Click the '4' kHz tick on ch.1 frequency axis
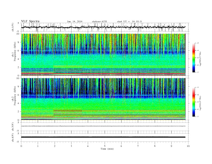This screenshot has width=212, height=164. click(x=19, y=59)
